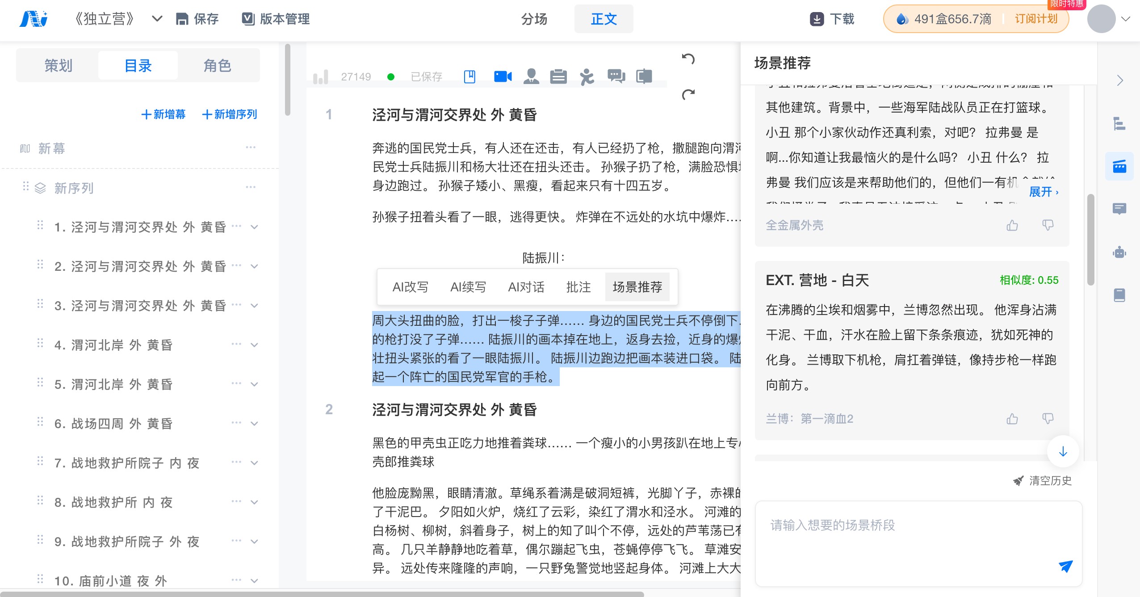This screenshot has width=1140, height=597.
Task: Expand scene 5 渭河北岸 chevron
Action: pos(254,384)
